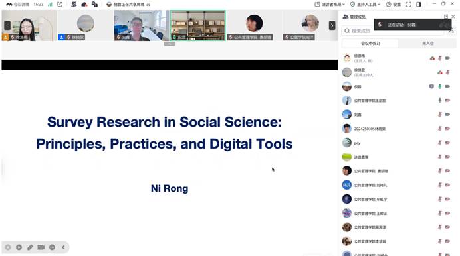Enter fullscreen mode with the expand icon
Viewport: 460px width, 256px height.
pos(408,5)
